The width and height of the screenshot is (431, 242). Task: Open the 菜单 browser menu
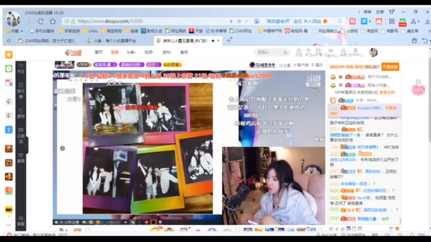pos(367,12)
